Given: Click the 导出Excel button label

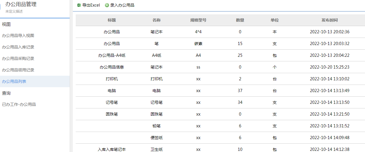Looking at the screenshot, I should point(91,5).
